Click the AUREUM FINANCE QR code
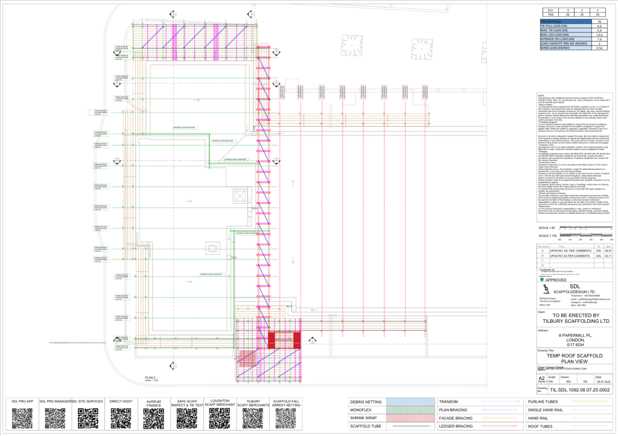This screenshot has width=618, height=436. click(x=154, y=419)
